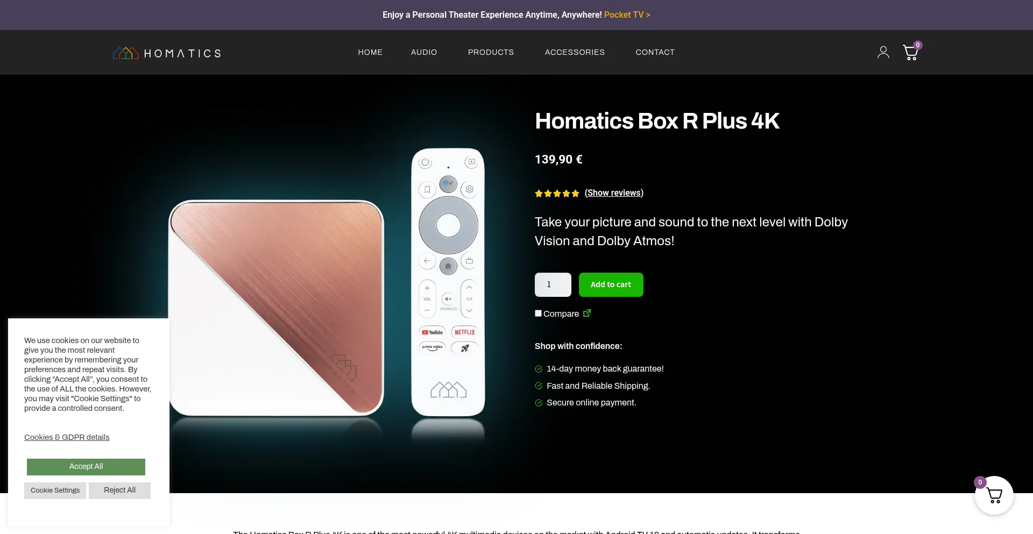Open Cookie Settings

(55, 490)
